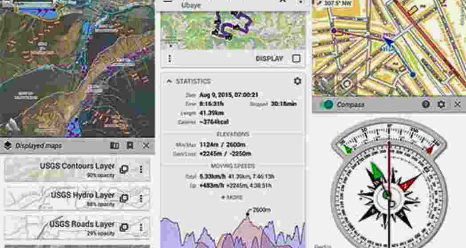
Task: Open three-dot menu left of DISPLAY
Action: [x=169, y=58]
